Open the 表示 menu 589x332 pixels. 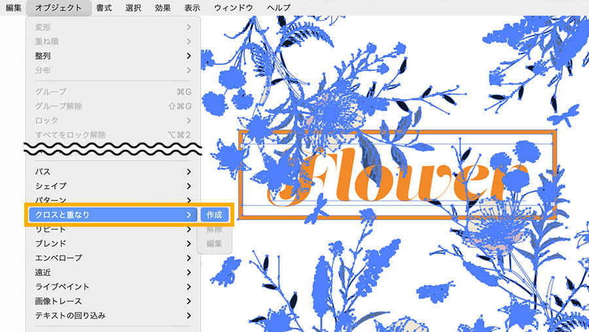[192, 7]
